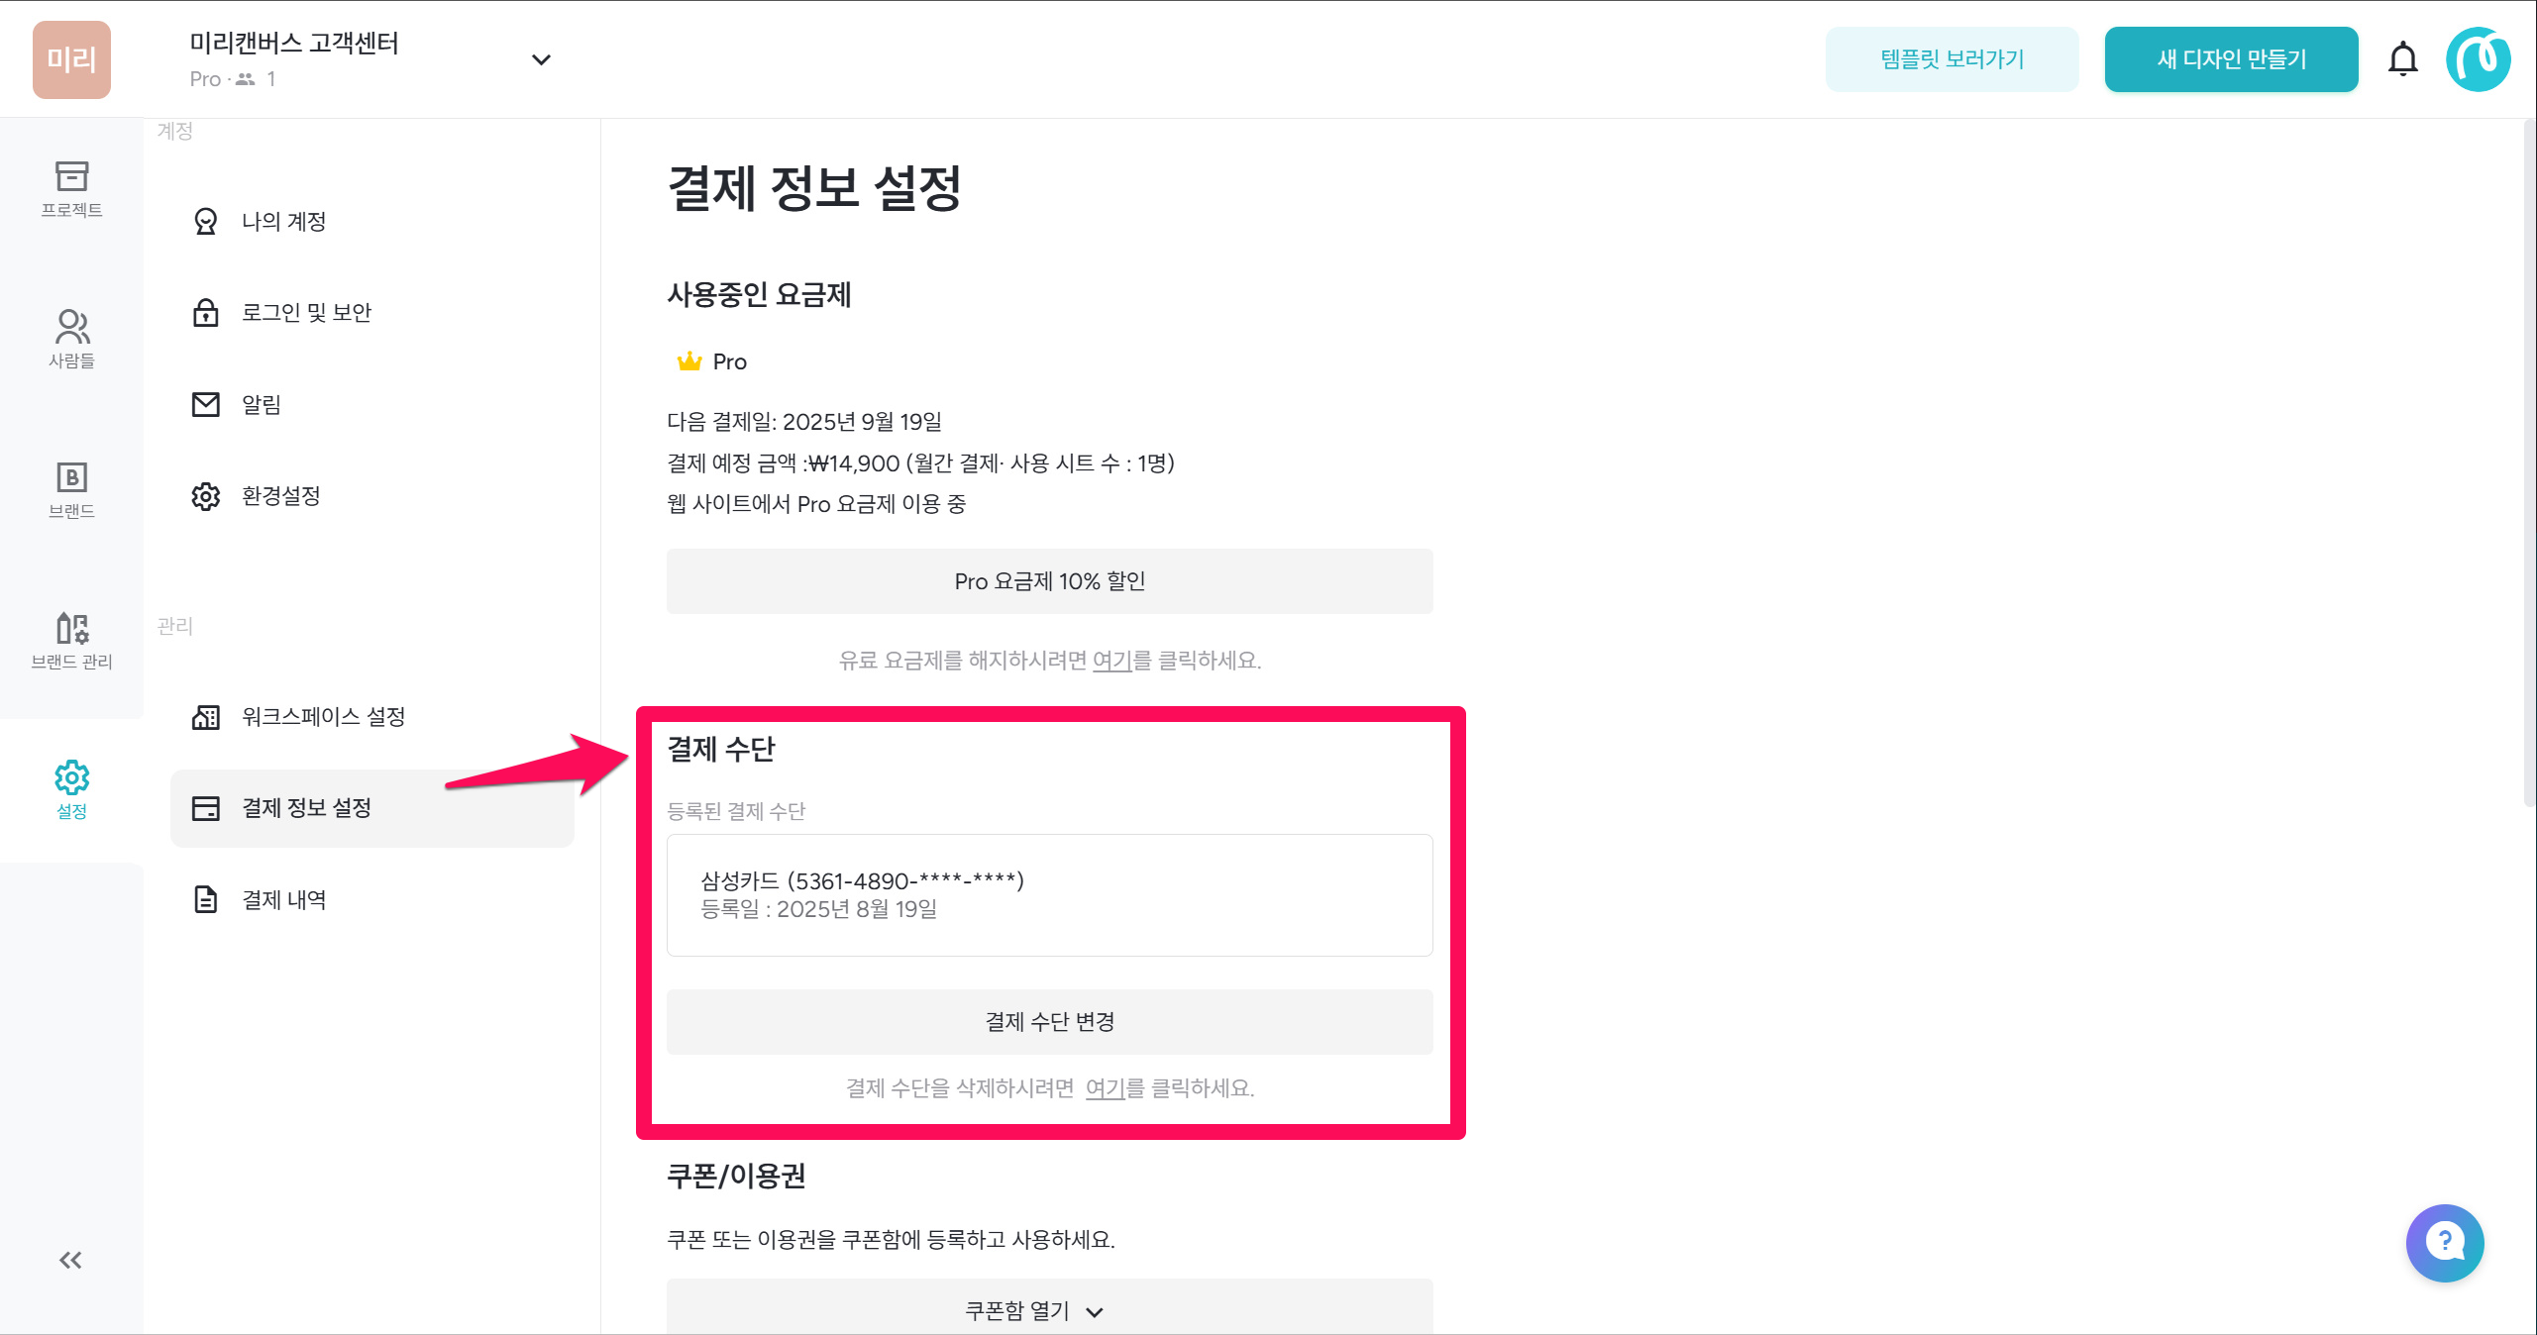Expand 쿠폰함 열기 dropdown

pos(1049,1309)
